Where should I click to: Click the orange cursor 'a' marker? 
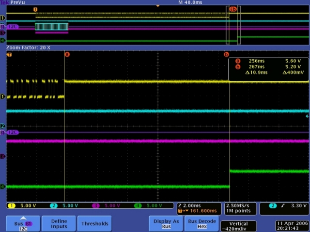click(67, 54)
